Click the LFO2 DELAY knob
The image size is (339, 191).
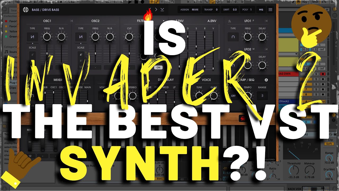262,65
